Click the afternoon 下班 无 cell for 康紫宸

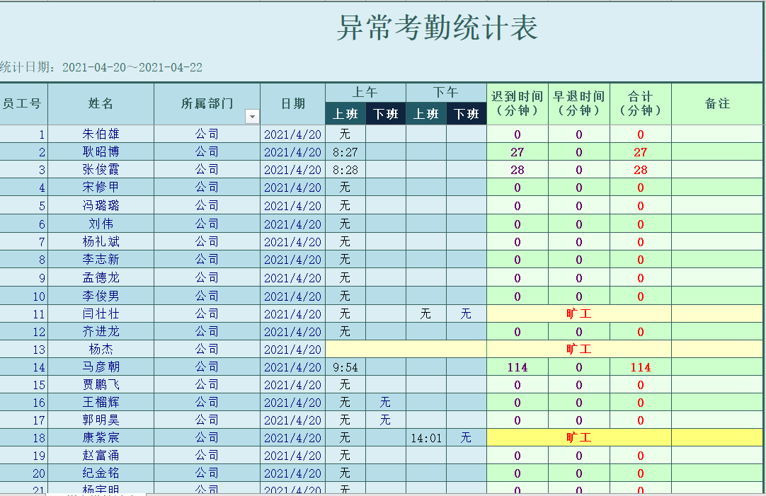click(x=466, y=437)
